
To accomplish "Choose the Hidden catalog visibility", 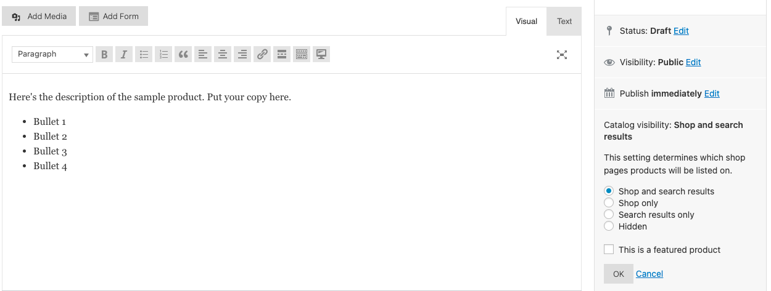I will pyautogui.click(x=609, y=226).
